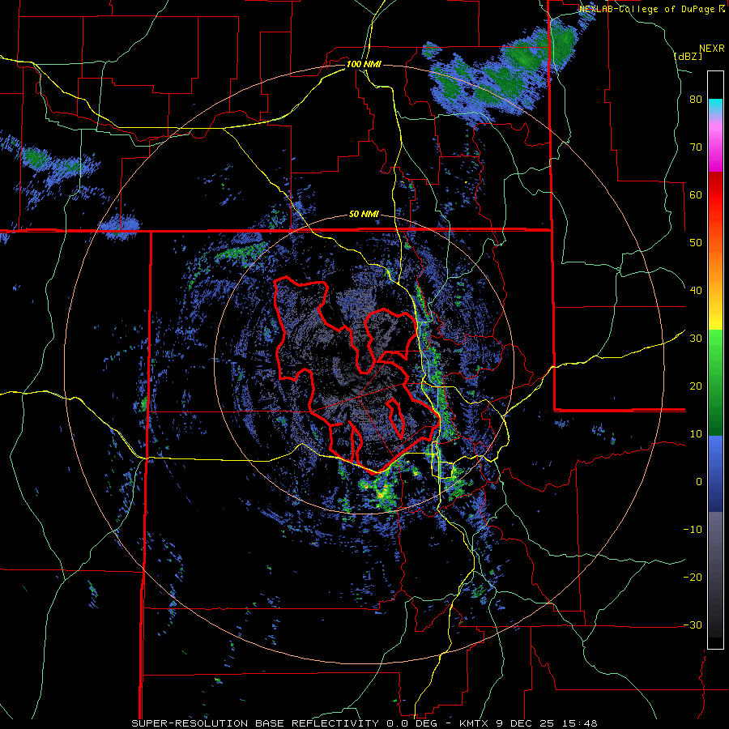Screen dimensions: 729x729
Task: Click the 20 value on the dBZ scale
Action: click(x=696, y=386)
